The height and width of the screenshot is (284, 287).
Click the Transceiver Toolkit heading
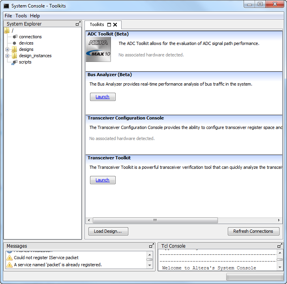109,158
